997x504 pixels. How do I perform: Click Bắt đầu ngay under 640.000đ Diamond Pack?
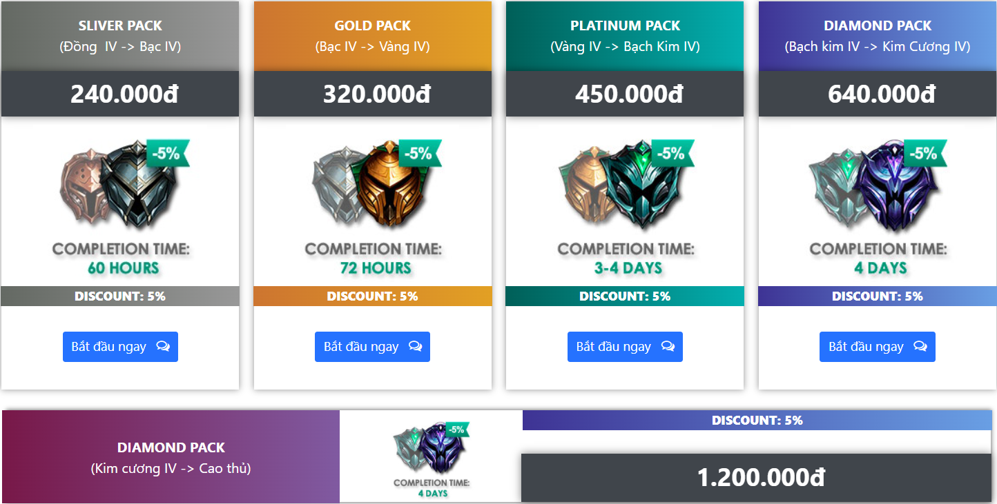878,347
